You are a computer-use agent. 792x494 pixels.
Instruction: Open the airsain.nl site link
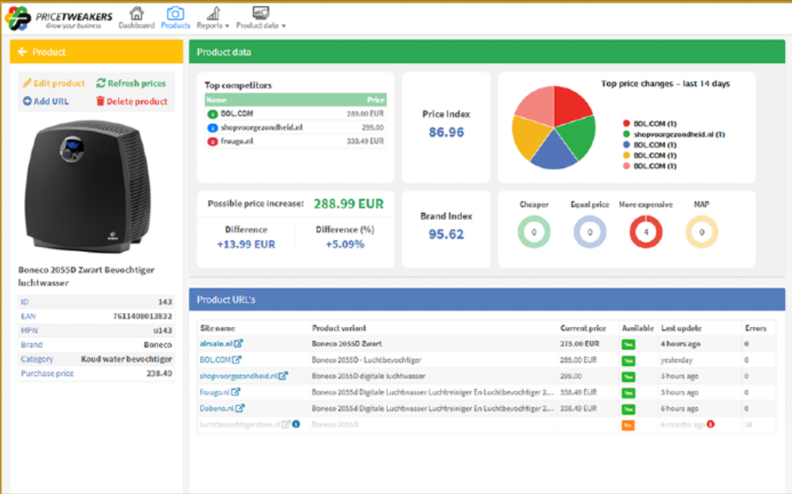pyautogui.click(x=216, y=343)
